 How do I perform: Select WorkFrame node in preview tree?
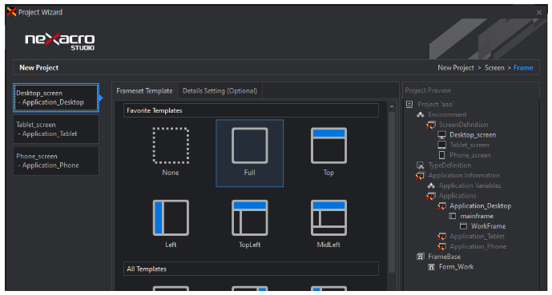[x=488, y=226]
